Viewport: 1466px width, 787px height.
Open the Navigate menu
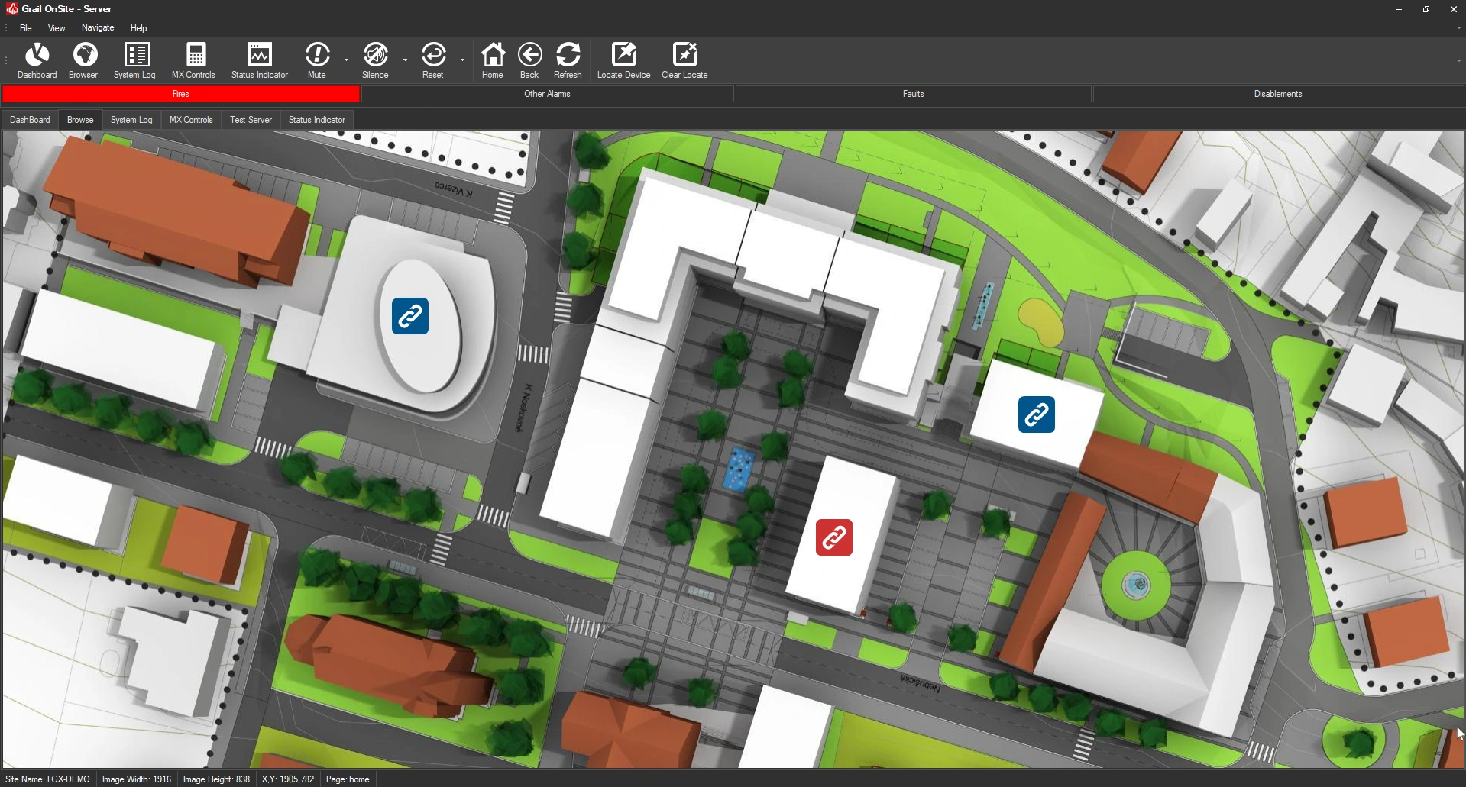point(98,28)
